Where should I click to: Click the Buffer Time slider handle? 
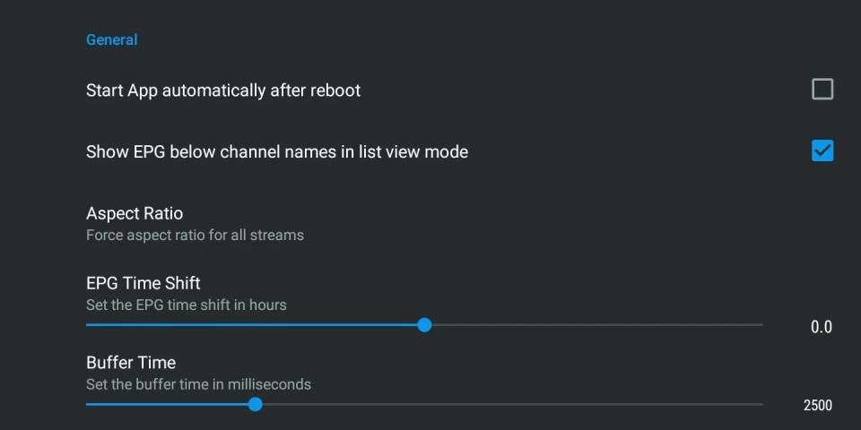pyautogui.click(x=255, y=404)
